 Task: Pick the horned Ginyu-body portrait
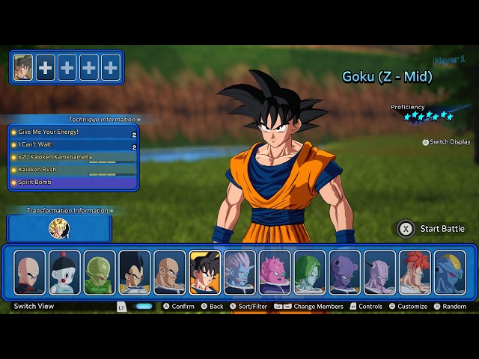[x=379, y=272]
